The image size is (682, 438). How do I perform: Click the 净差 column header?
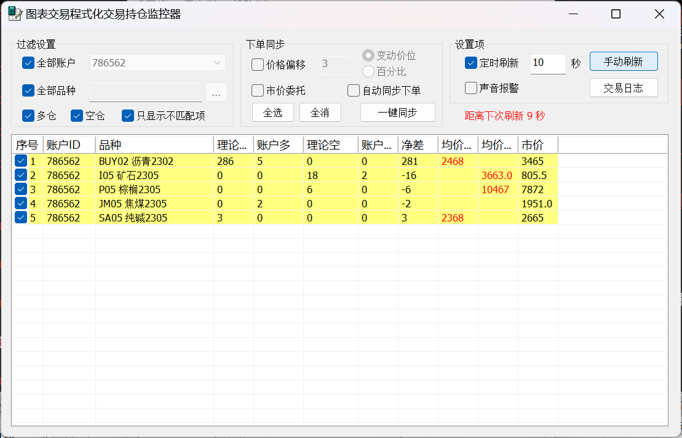coord(418,145)
